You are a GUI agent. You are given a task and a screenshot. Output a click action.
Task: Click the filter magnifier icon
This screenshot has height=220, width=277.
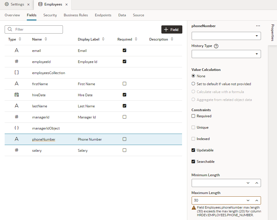point(10,29)
